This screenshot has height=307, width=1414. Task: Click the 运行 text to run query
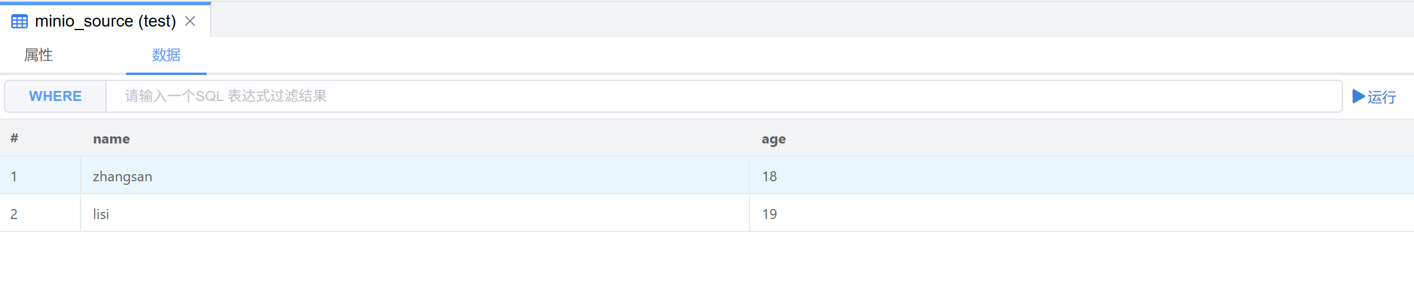click(1381, 97)
